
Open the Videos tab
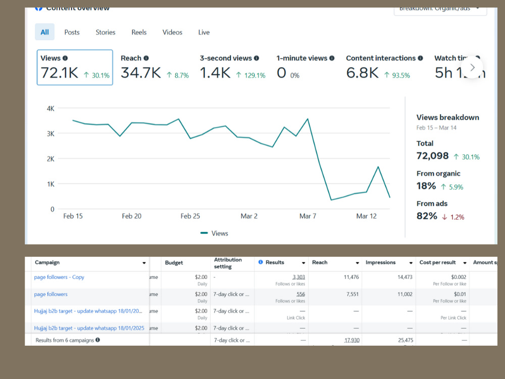point(172,32)
